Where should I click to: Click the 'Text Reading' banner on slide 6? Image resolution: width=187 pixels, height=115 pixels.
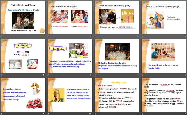pyautogui.click(x=59, y=49)
